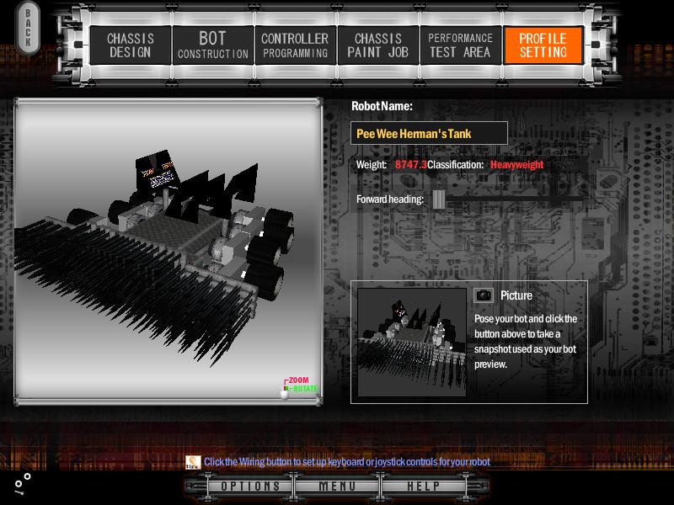Screen dimensions: 674x505
Task: Click the weight value 8747.3
Action: click(411, 164)
